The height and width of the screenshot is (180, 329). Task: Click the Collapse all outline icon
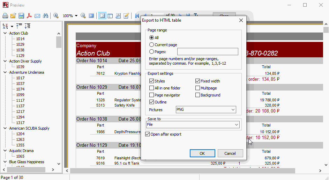click(19, 26)
